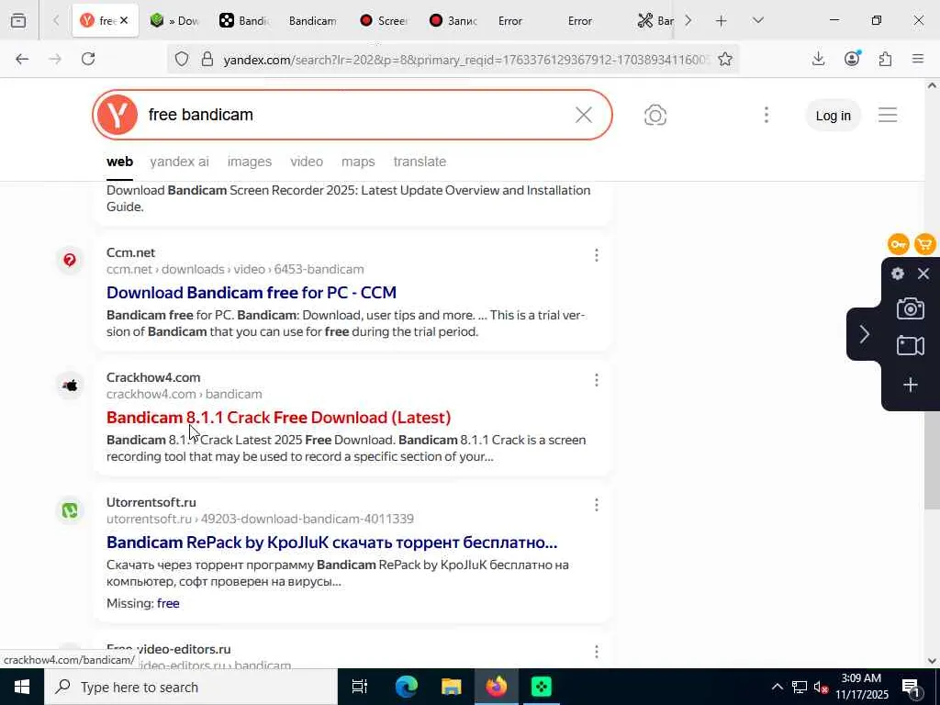Click the Yandex logo in search box
The image size is (940, 705).
[x=117, y=115]
